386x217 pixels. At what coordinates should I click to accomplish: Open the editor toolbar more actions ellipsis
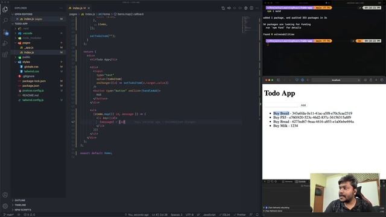(x=257, y=8)
